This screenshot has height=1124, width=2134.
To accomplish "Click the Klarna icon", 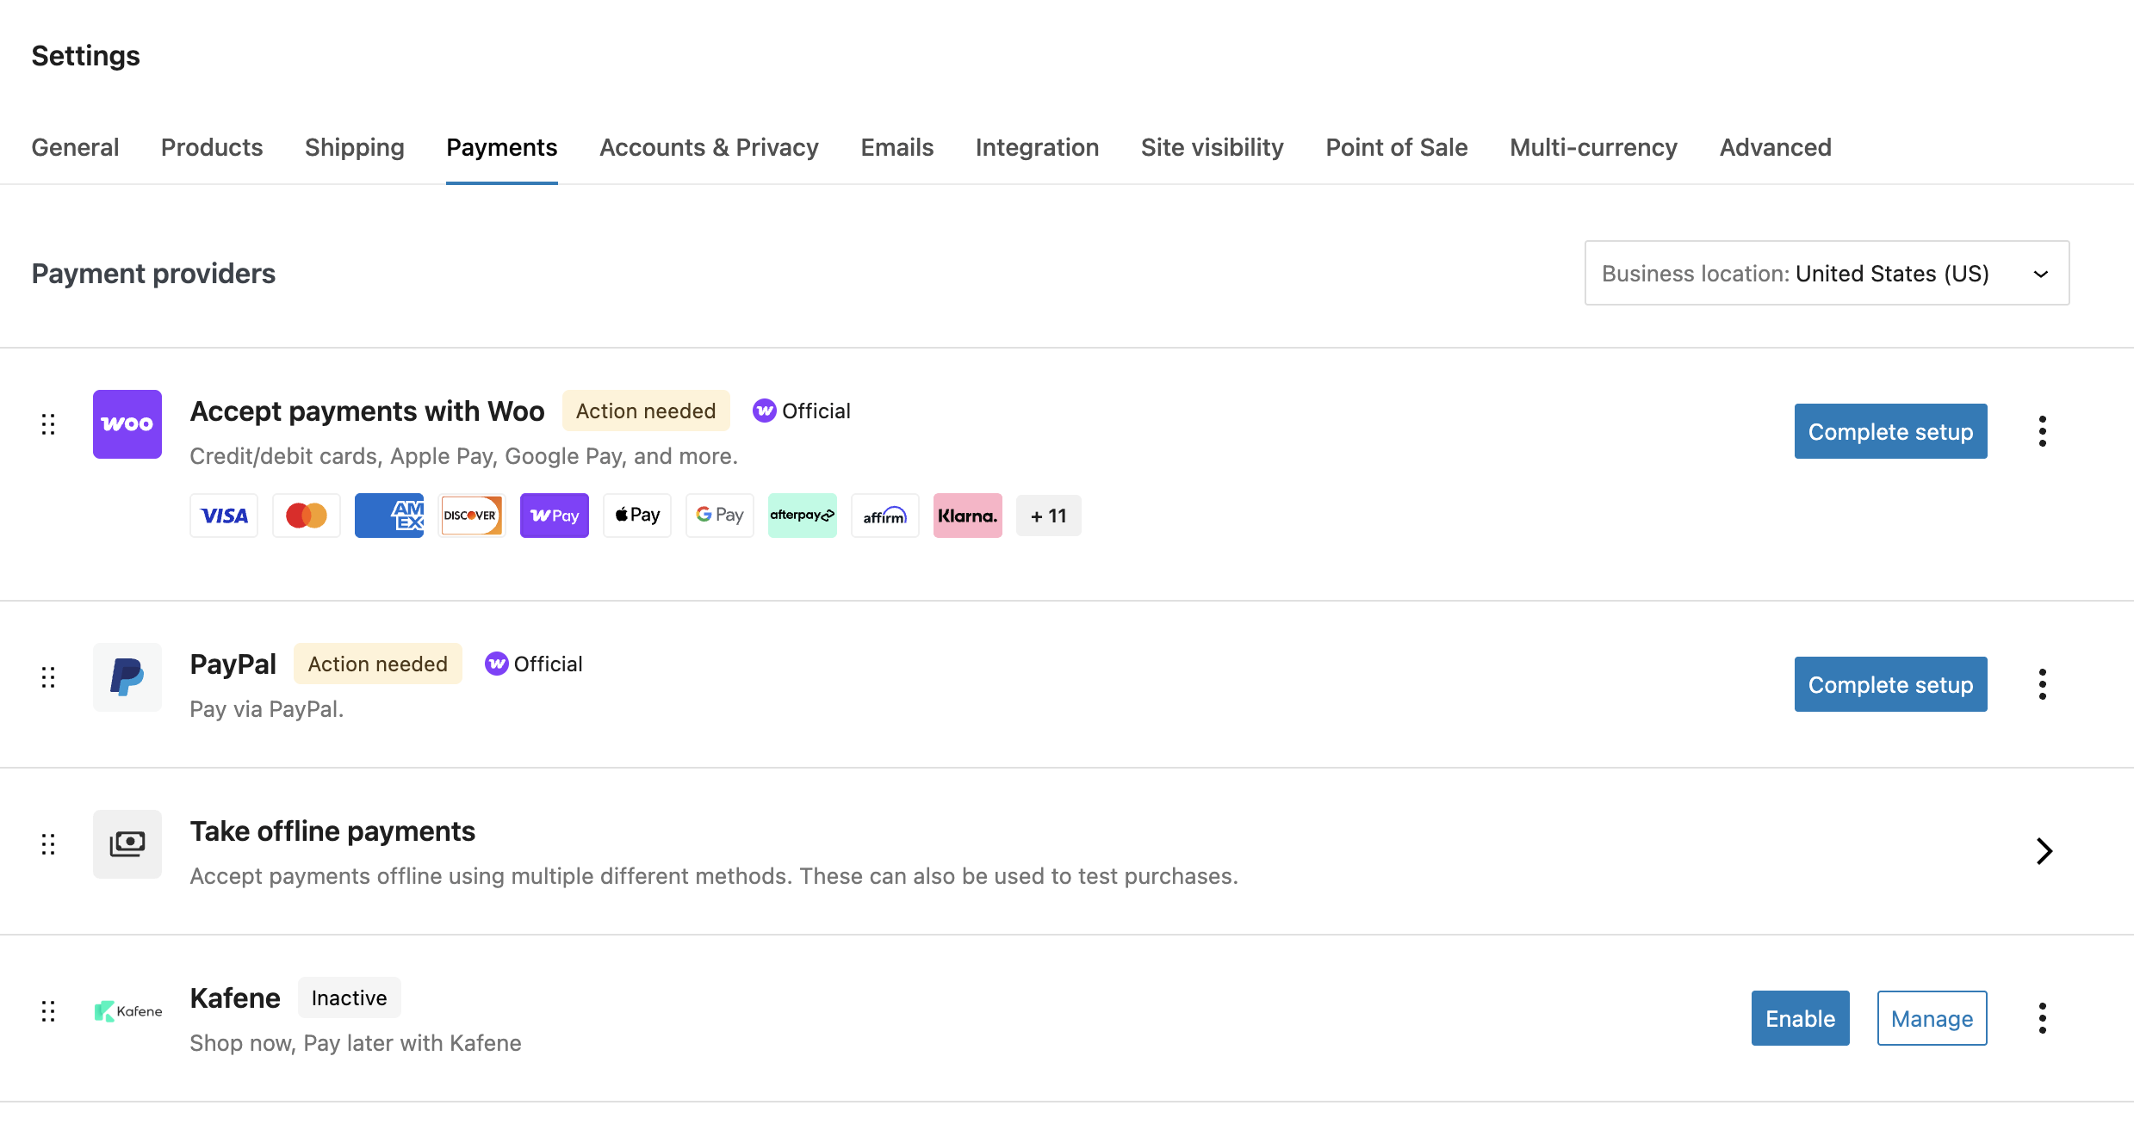I will pos(968,516).
